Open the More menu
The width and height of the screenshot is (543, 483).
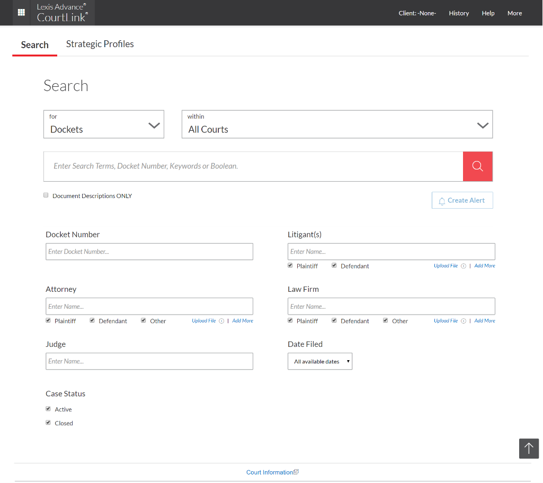point(514,13)
